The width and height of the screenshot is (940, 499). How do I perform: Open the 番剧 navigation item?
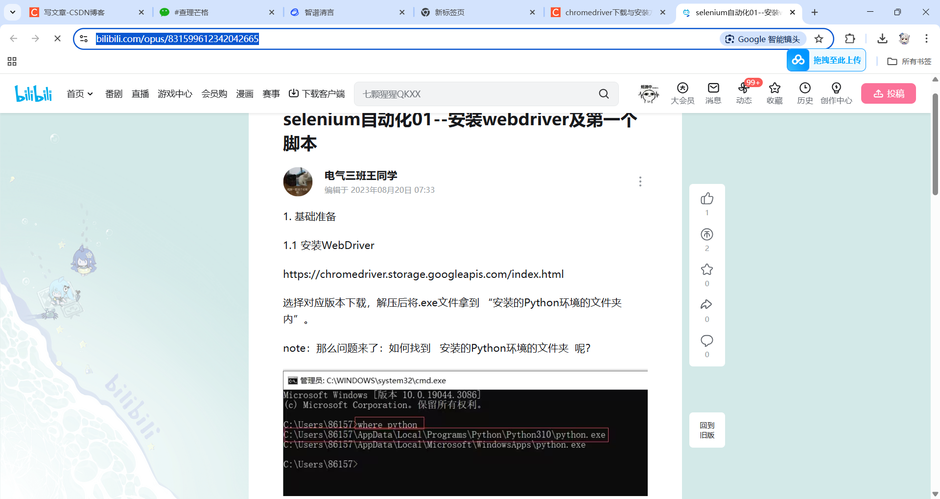[114, 94]
